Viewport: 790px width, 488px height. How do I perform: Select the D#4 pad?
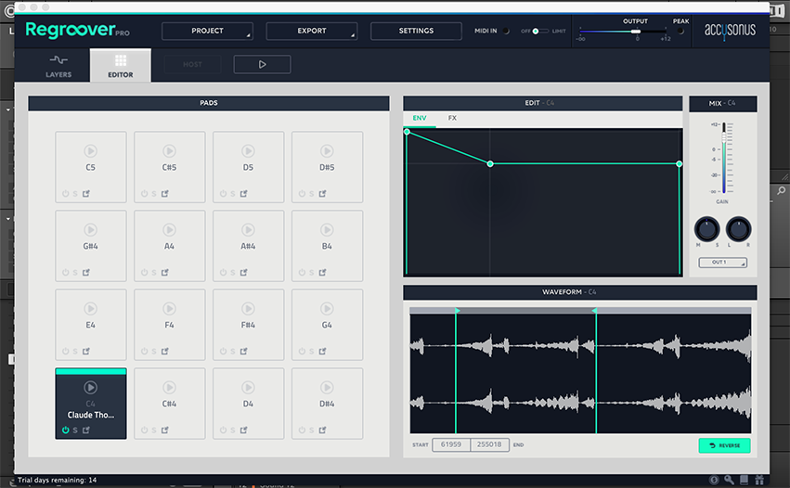(327, 404)
